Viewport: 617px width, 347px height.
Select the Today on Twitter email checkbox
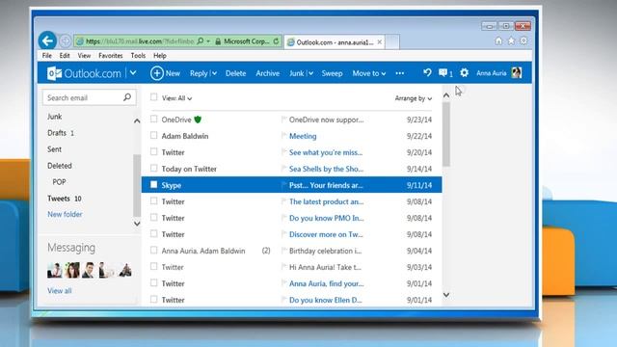coord(154,168)
